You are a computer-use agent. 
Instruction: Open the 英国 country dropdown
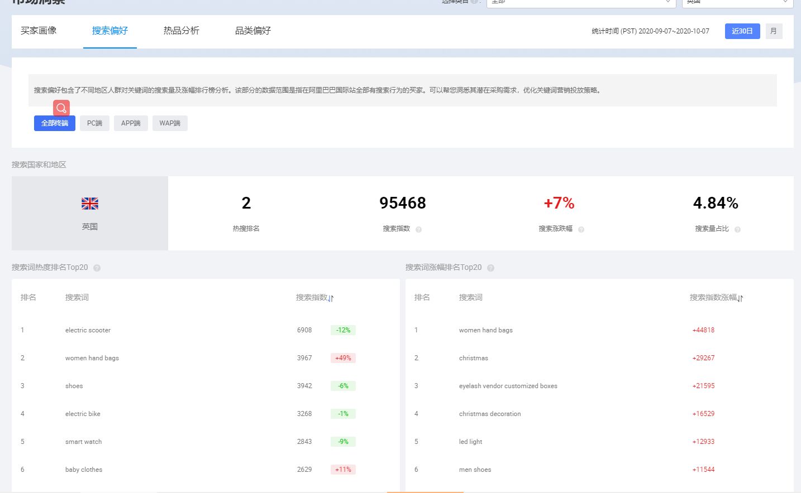(x=737, y=2)
